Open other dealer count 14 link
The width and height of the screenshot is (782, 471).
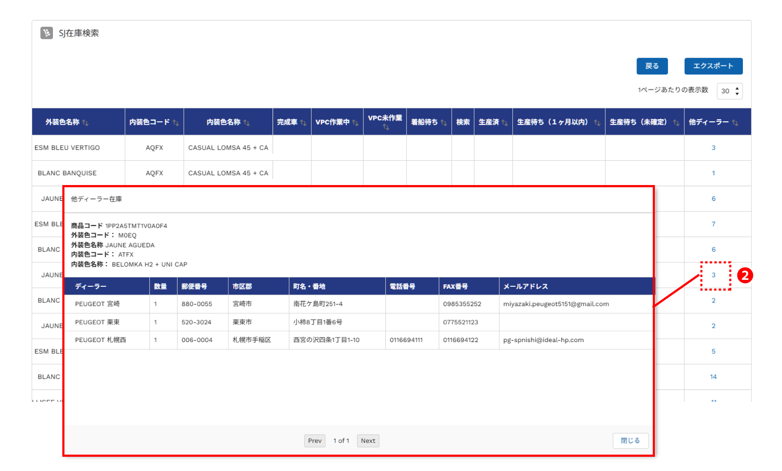click(713, 377)
